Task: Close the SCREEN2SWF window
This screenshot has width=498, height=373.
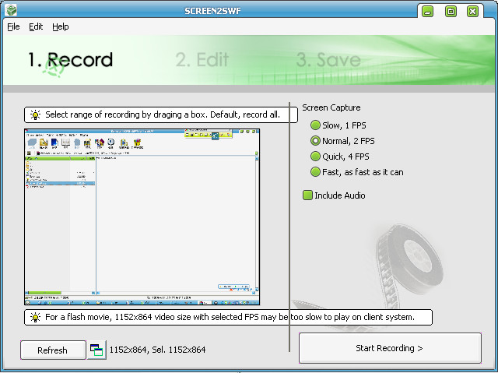Action: pyautogui.click(x=472, y=12)
